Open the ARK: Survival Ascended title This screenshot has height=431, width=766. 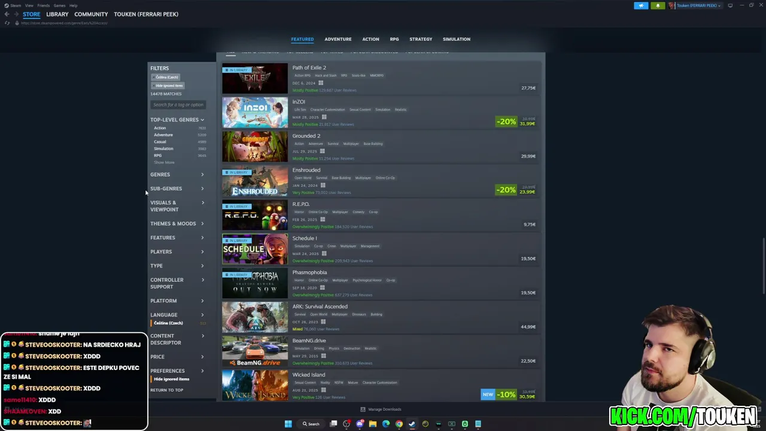point(320,306)
